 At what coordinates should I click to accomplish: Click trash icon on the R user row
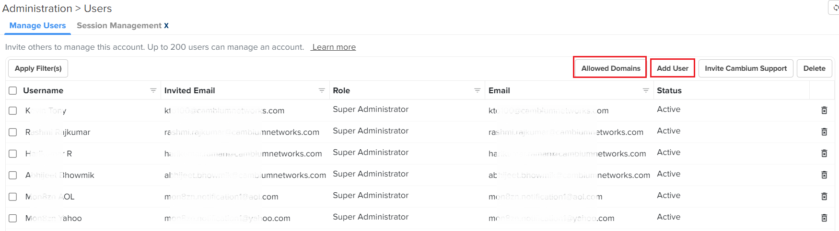824,154
